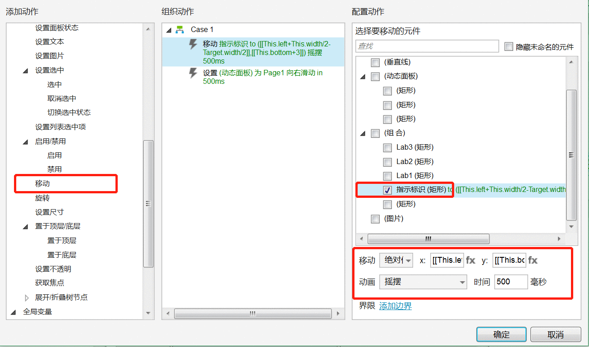
Task: Add the 取消选中 action
Action: 62,99
